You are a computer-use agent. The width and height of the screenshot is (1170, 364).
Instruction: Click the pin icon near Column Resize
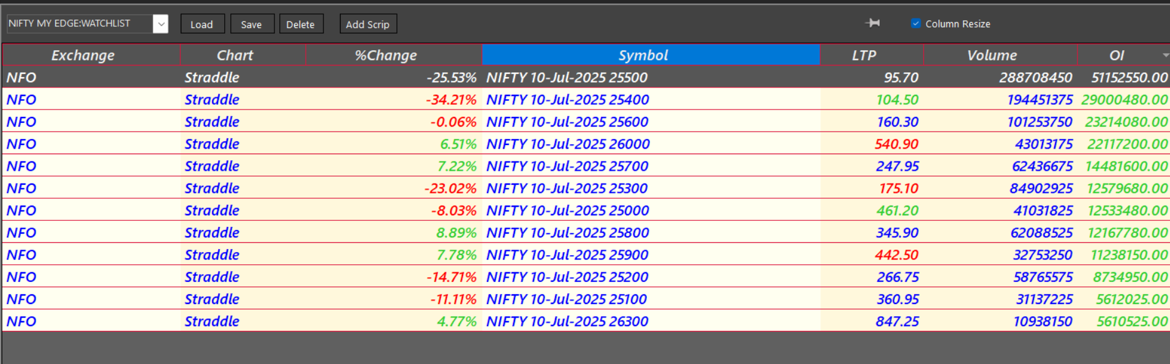pos(873,23)
